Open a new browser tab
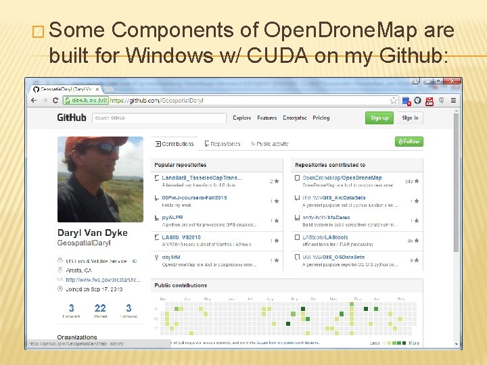This screenshot has height=365, width=487. [x=109, y=89]
